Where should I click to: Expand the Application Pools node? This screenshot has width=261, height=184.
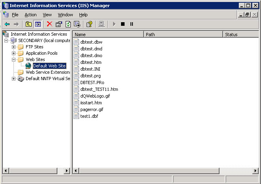click(x=14, y=53)
